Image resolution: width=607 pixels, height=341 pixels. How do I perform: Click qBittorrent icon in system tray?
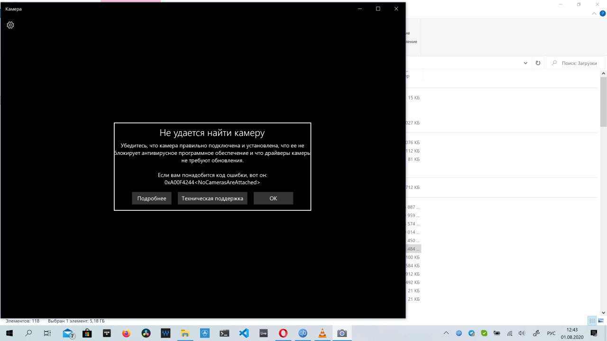(x=459, y=333)
